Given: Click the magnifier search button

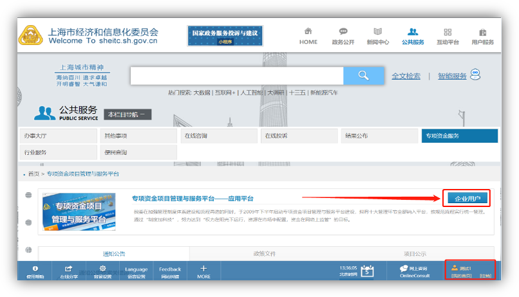Looking at the screenshot, I should point(363,76).
